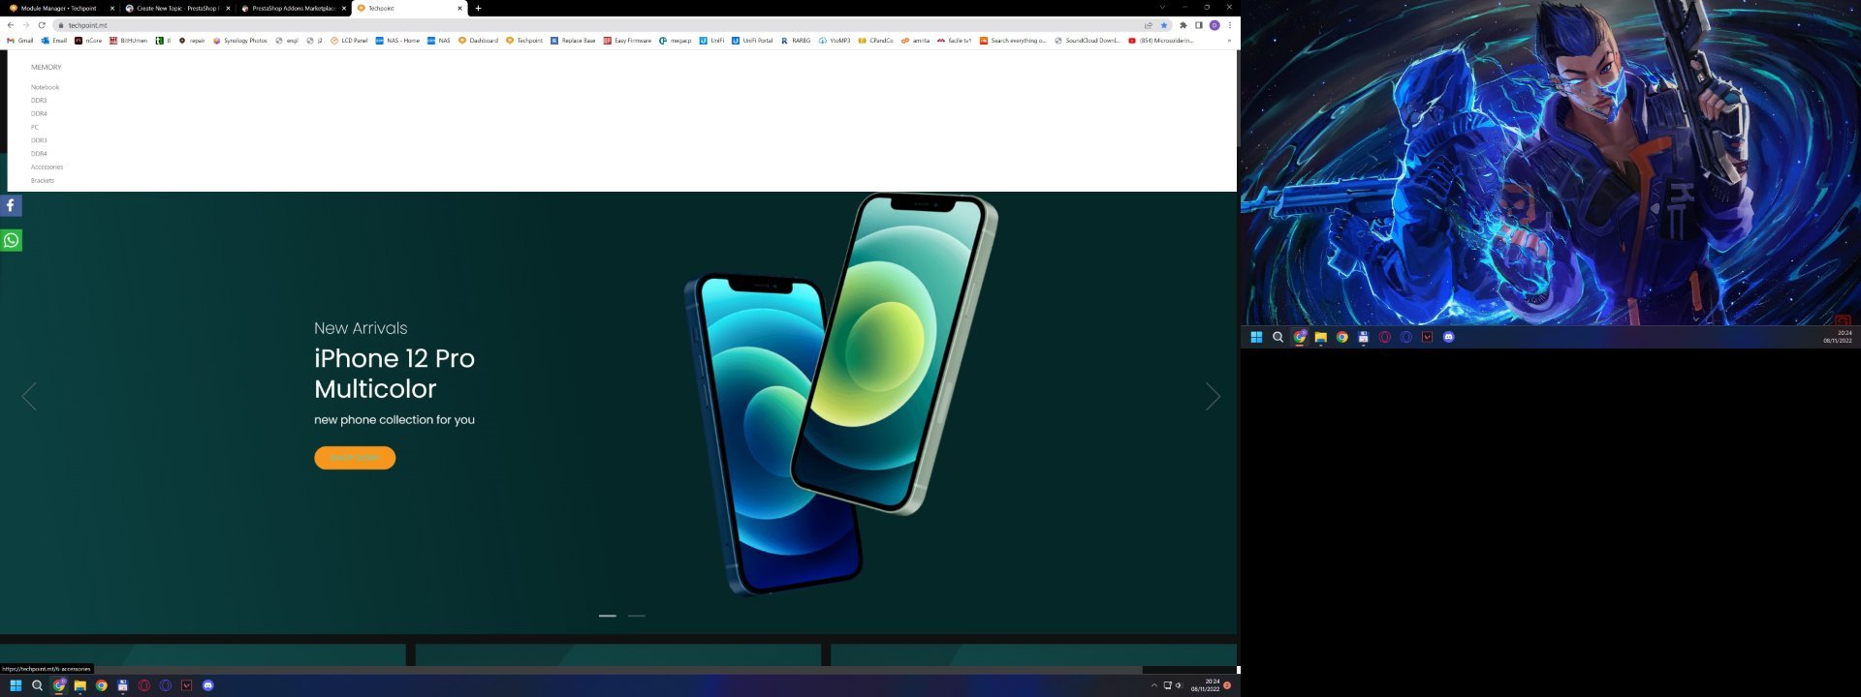Image resolution: width=1861 pixels, height=697 pixels.
Task: Open the YtoMP3 bookmark
Action: tap(835, 41)
